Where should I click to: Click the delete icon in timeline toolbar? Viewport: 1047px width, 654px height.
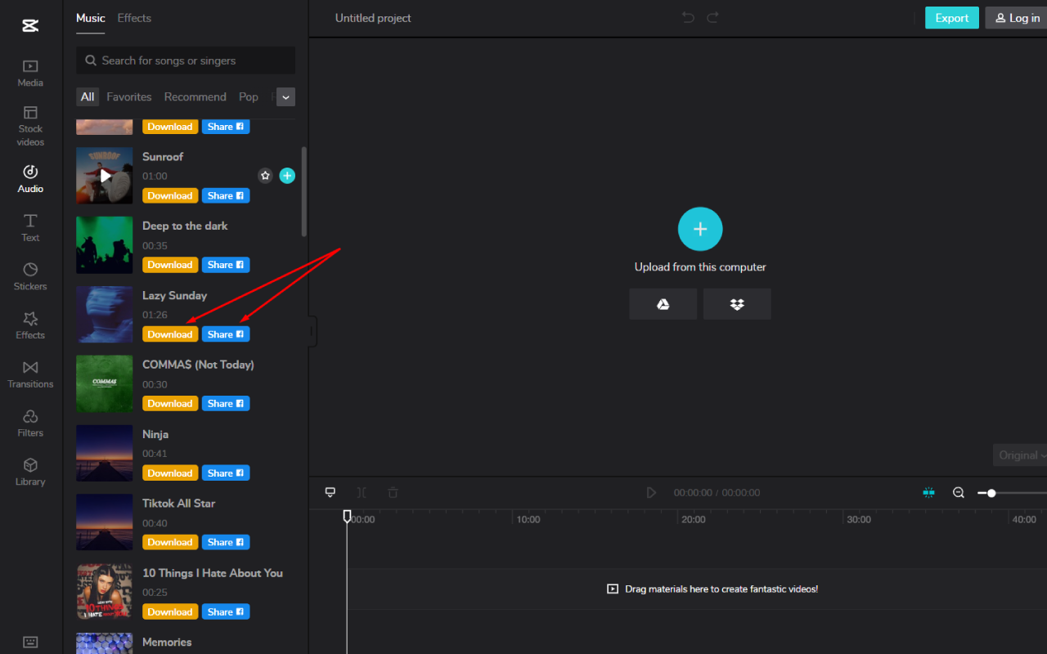click(x=393, y=492)
